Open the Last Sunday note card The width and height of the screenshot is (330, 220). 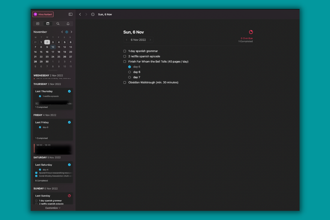point(53,198)
